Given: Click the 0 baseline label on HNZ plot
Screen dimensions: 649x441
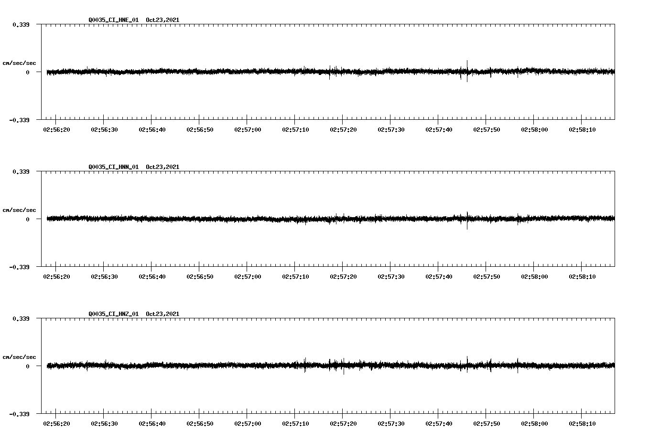Looking at the screenshot, I should tap(27, 366).
